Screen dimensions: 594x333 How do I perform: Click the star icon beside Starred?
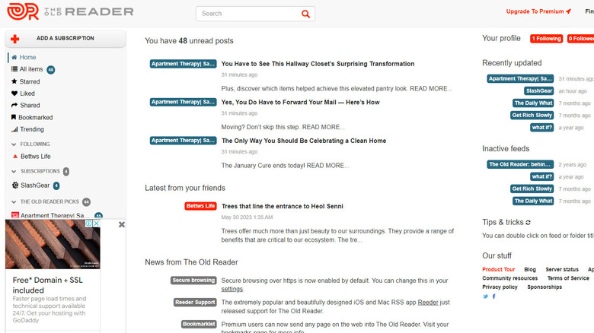click(x=14, y=81)
